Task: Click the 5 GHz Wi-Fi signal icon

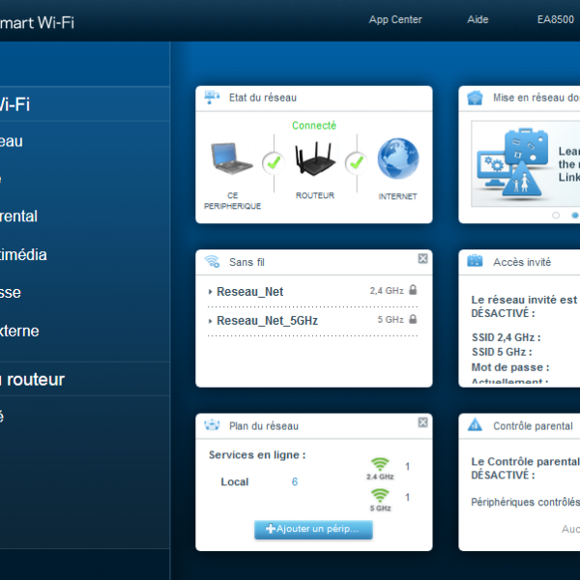Action: (x=380, y=496)
